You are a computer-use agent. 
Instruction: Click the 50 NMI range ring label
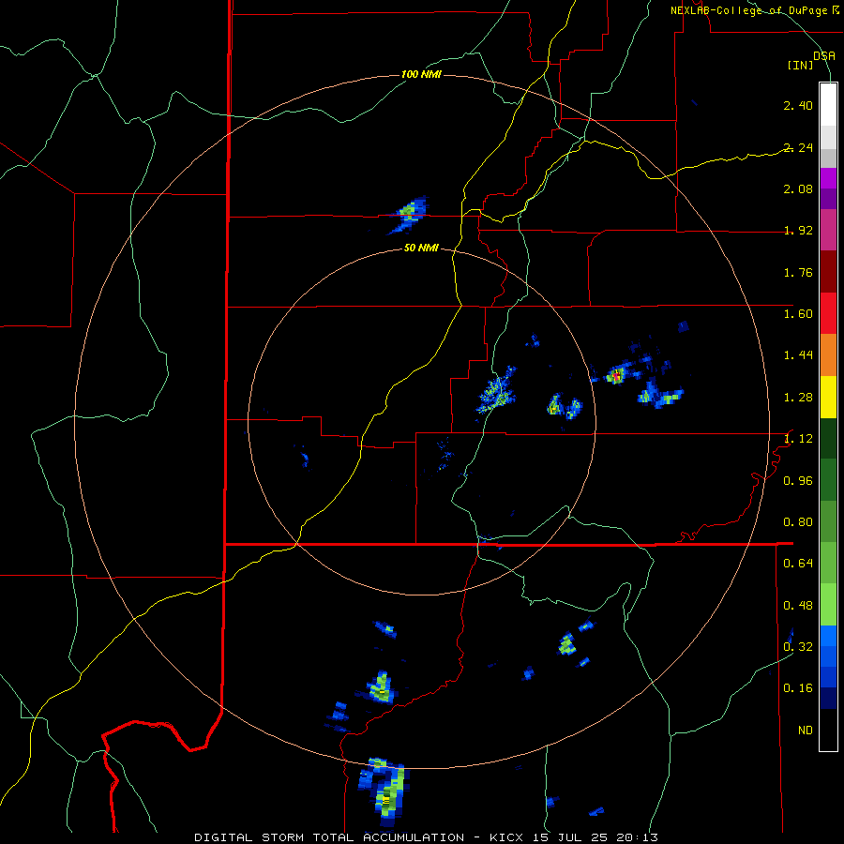[x=421, y=249]
